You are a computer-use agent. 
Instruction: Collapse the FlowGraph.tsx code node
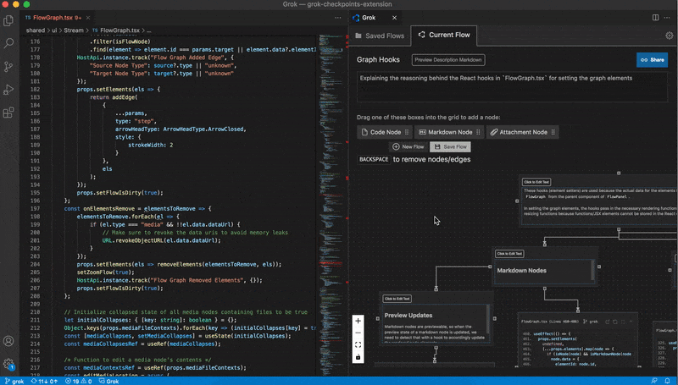point(631,322)
